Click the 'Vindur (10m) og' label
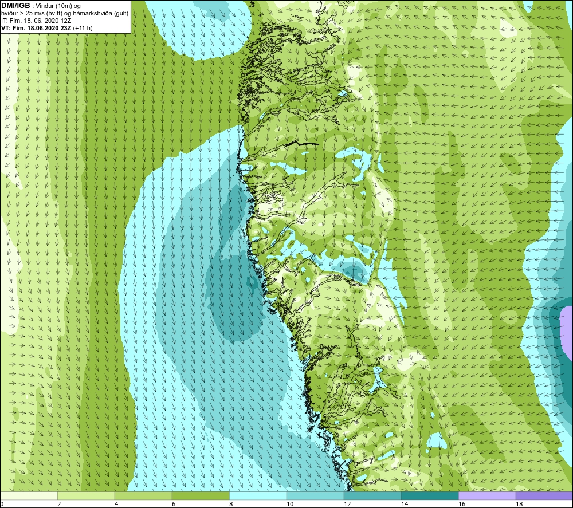The height and width of the screenshot is (508, 573). tap(58, 6)
